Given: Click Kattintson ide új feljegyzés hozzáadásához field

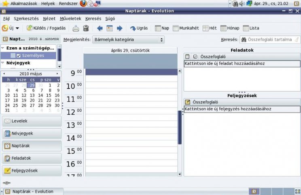Looking at the screenshot, I should pos(242,109).
